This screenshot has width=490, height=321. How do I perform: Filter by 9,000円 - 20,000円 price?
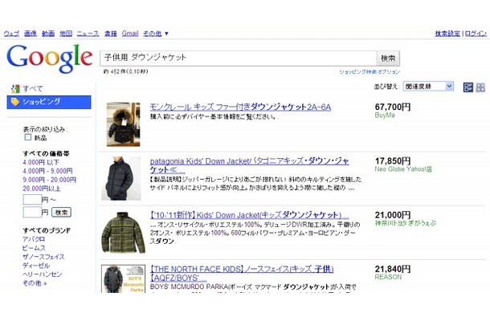(49, 180)
